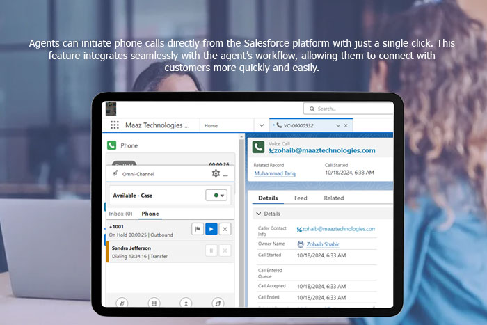487x325 pixels.
Task: Click the Available - Case status text
Action: 133,196
